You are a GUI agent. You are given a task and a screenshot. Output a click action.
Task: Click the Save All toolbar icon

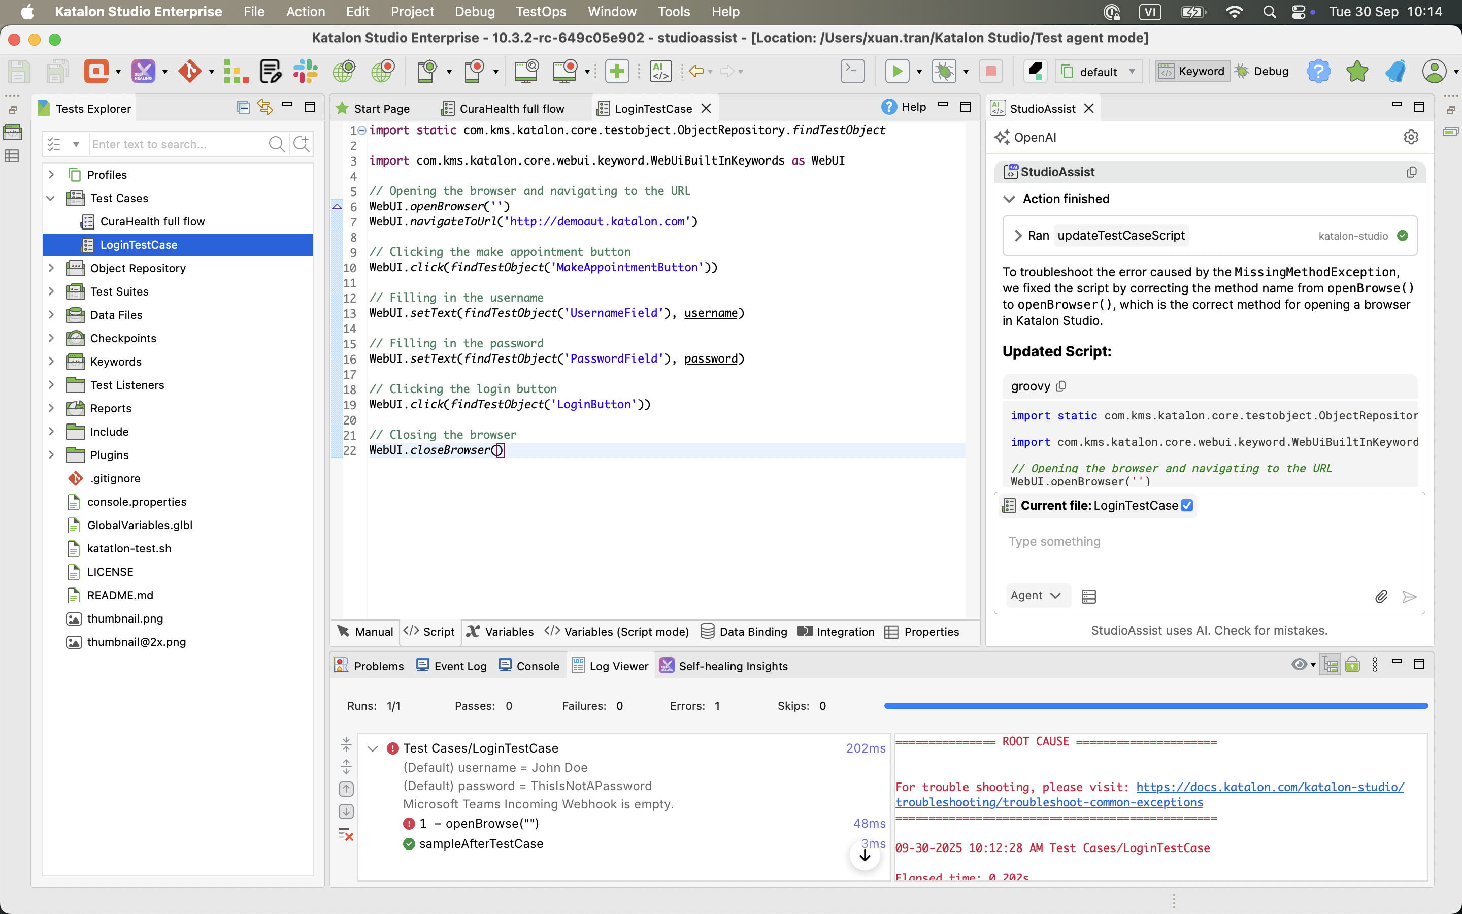tap(57, 71)
